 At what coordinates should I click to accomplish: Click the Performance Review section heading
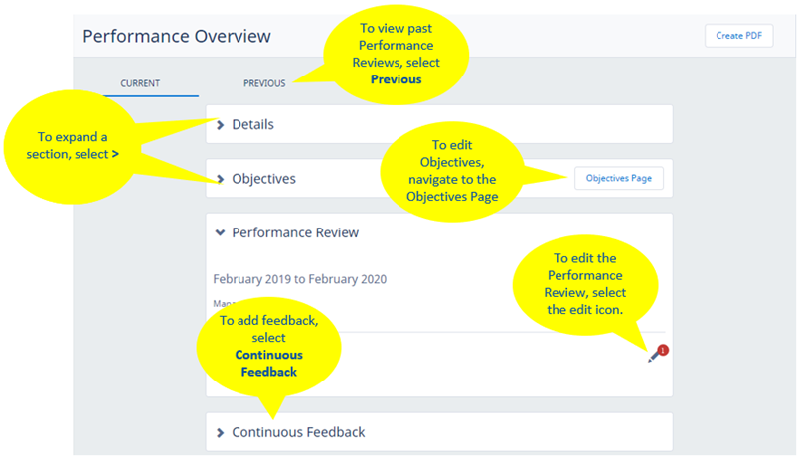point(295,232)
